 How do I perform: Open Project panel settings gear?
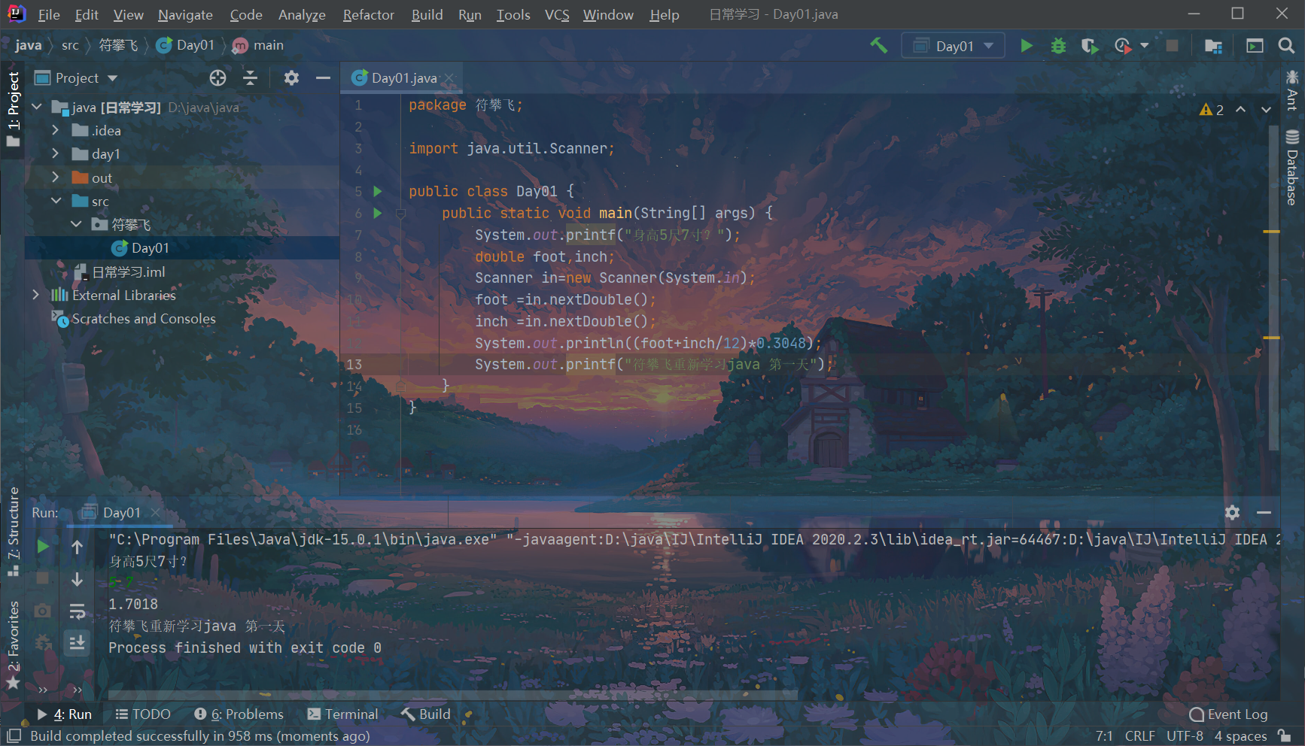click(x=291, y=77)
